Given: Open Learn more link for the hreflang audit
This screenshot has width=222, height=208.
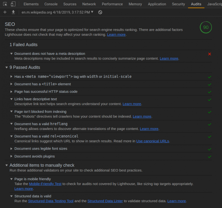Looking at the screenshot, I should pos(149,129).
